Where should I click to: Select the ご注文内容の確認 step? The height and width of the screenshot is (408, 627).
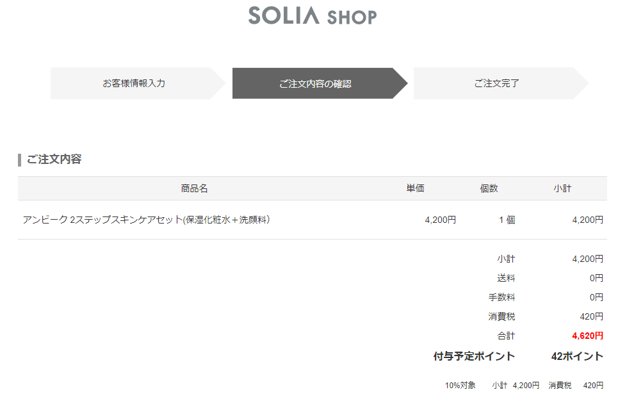pos(315,84)
